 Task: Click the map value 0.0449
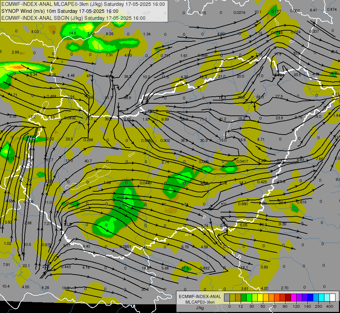point(146,183)
